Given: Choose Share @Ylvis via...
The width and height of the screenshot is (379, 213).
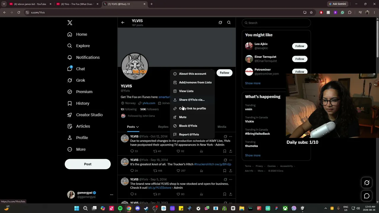Looking at the screenshot, I should (x=192, y=100).
